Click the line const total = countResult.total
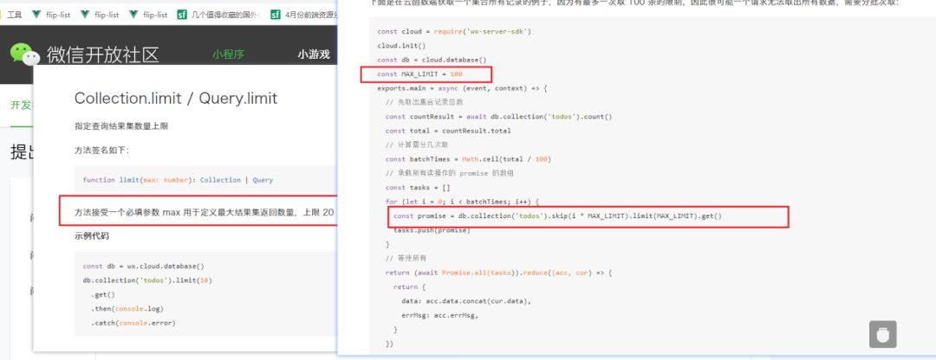The height and width of the screenshot is (360, 936). click(x=448, y=131)
